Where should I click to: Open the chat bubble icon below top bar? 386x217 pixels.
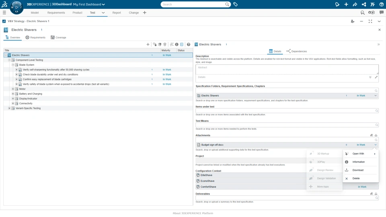pos(381,12)
